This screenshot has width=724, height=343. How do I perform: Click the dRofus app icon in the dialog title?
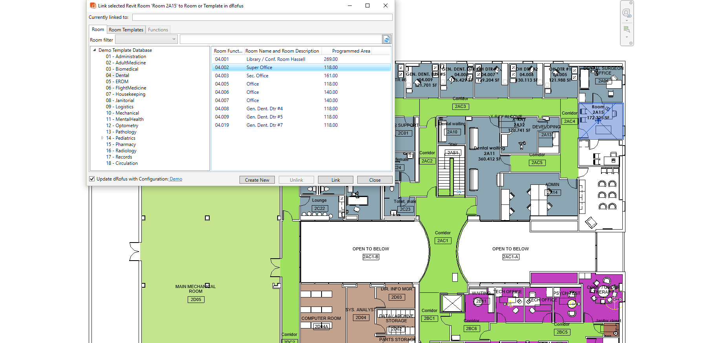tap(93, 5)
